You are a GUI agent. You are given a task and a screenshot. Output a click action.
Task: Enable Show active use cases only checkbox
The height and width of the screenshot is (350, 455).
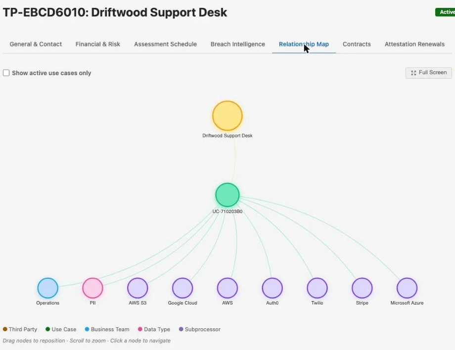[6, 73]
